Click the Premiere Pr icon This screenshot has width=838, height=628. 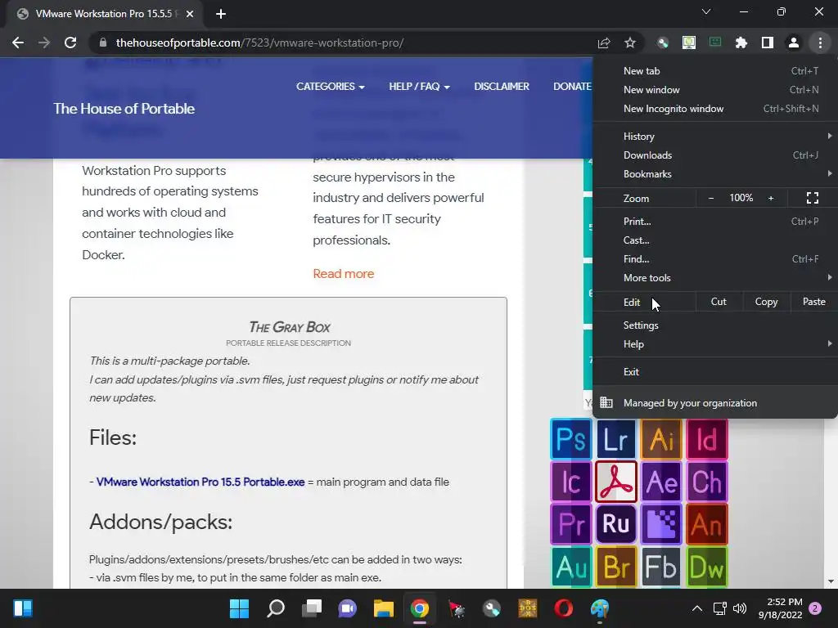pos(570,524)
